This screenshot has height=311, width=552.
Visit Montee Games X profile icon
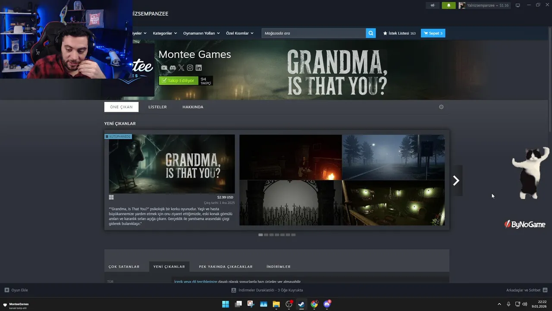[x=181, y=68]
